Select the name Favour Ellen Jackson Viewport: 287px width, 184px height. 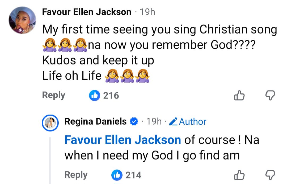click(x=87, y=12)
